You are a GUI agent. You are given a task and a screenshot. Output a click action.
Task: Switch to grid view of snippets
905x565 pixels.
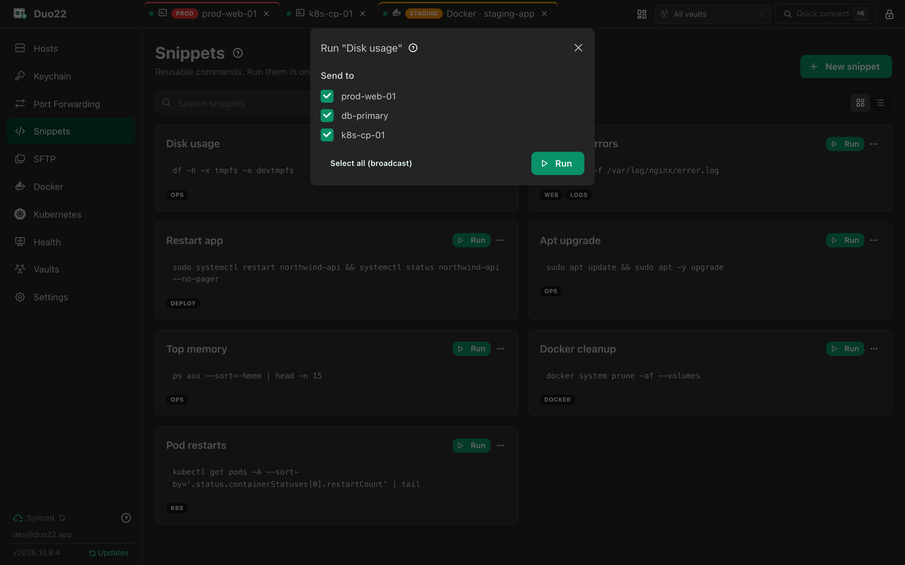click(x=860, y=103)
